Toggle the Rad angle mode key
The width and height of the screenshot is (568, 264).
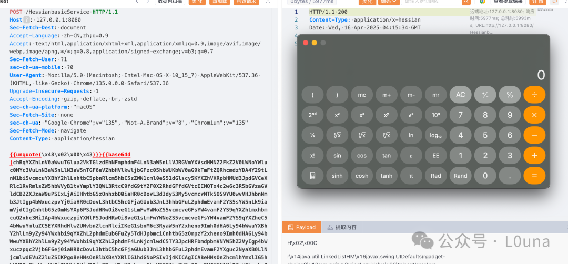436,176
